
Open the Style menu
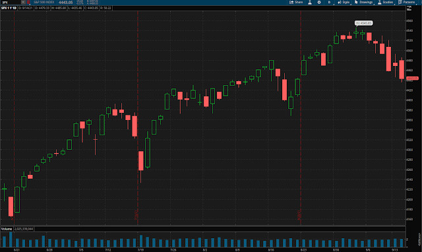pyautogui.click(x=344, y=2)
